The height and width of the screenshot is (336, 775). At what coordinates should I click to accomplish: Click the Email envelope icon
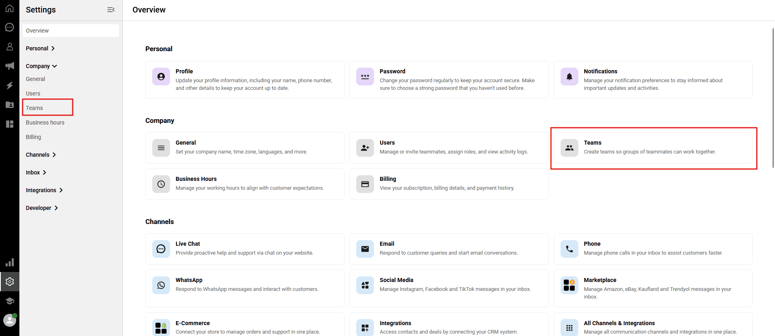point(365,249)
